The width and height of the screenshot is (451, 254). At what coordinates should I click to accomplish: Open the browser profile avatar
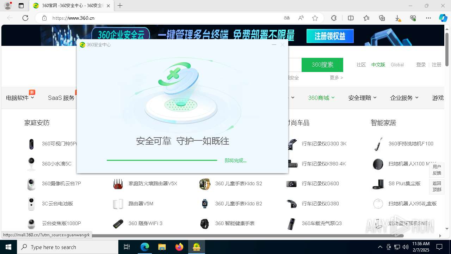click(7, 6)
